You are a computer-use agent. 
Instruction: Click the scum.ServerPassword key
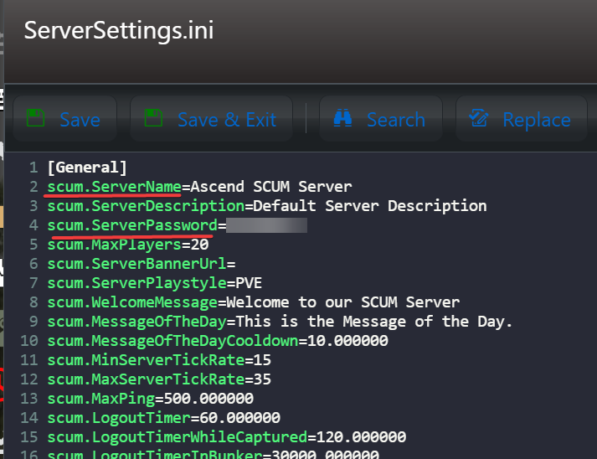coord(132,225)
